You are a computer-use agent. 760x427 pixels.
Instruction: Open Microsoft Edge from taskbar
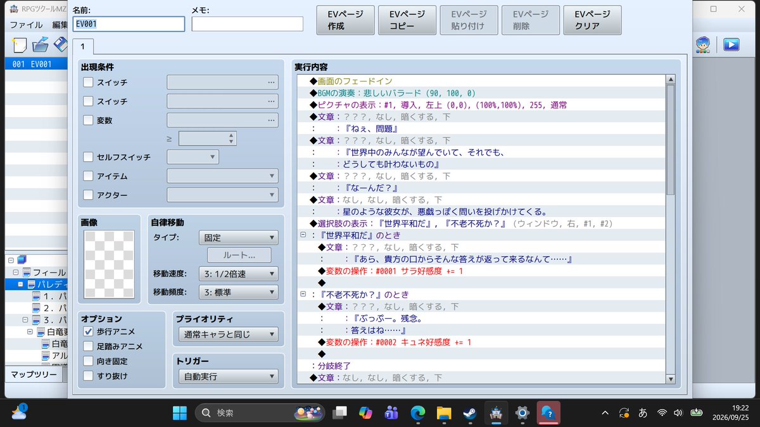tap(417, 412)
